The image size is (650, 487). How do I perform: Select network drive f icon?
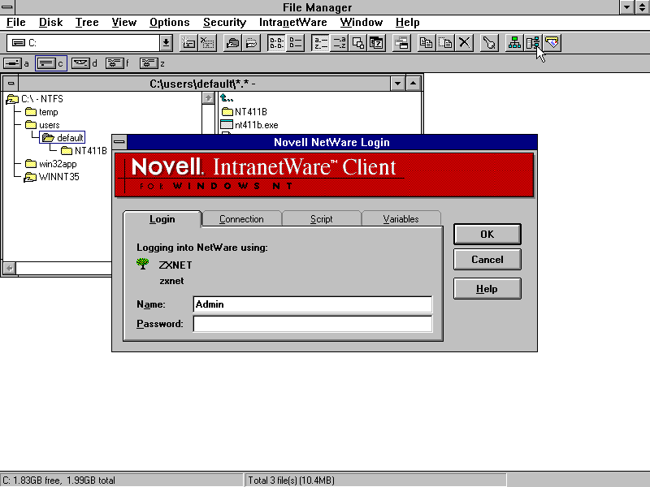115,63
